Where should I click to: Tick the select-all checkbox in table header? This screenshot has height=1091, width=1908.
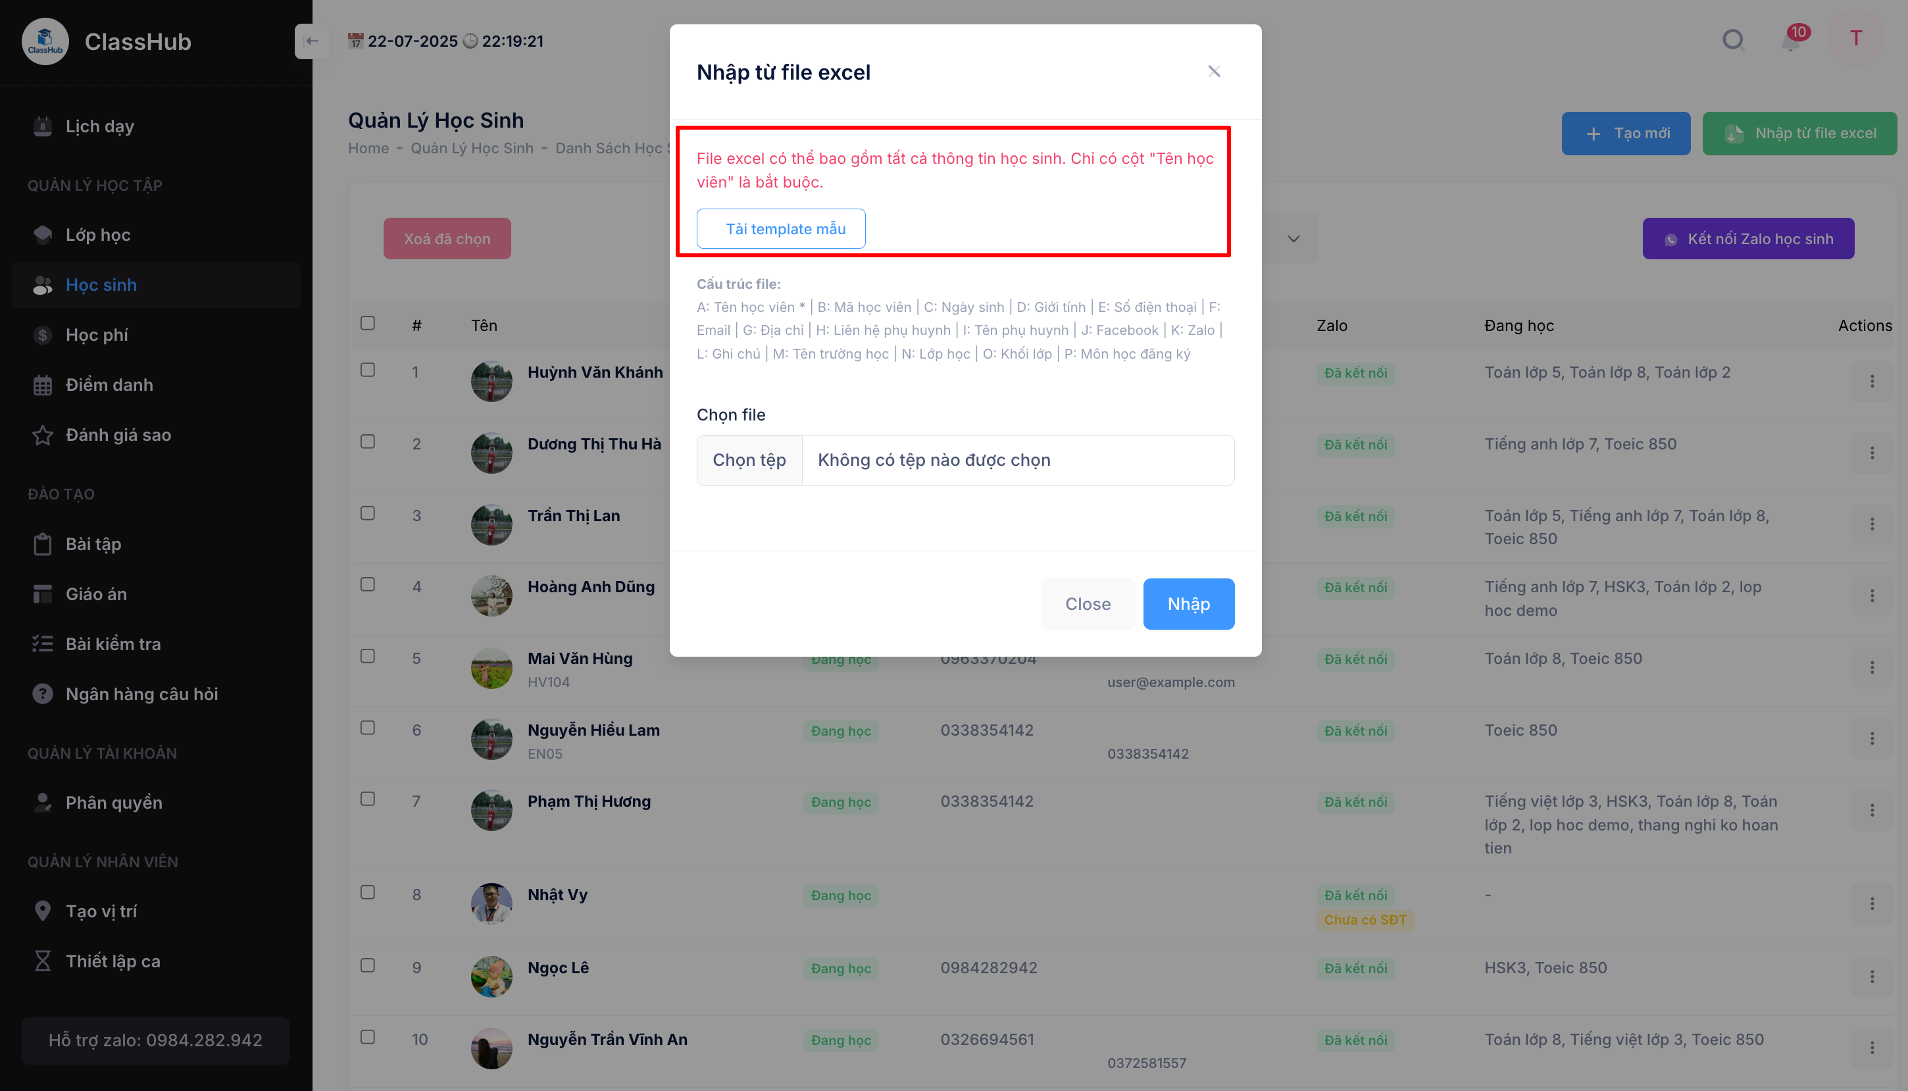click(x=368, y=323)
